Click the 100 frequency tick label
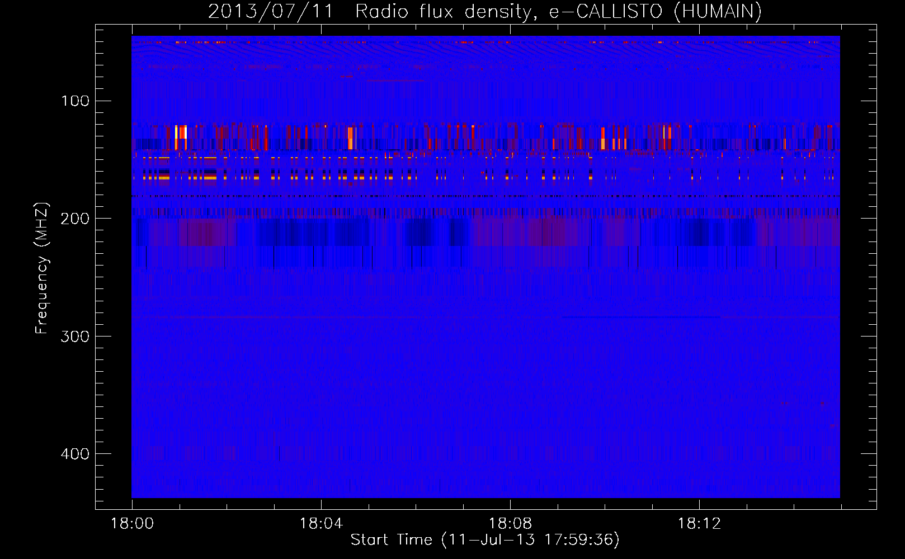This screenshot has height=559, width=905. 76,101
